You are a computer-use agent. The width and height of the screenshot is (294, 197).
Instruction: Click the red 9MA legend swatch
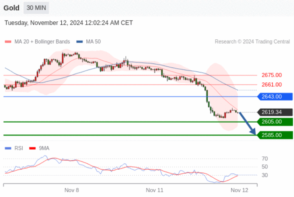coord(32,148)
